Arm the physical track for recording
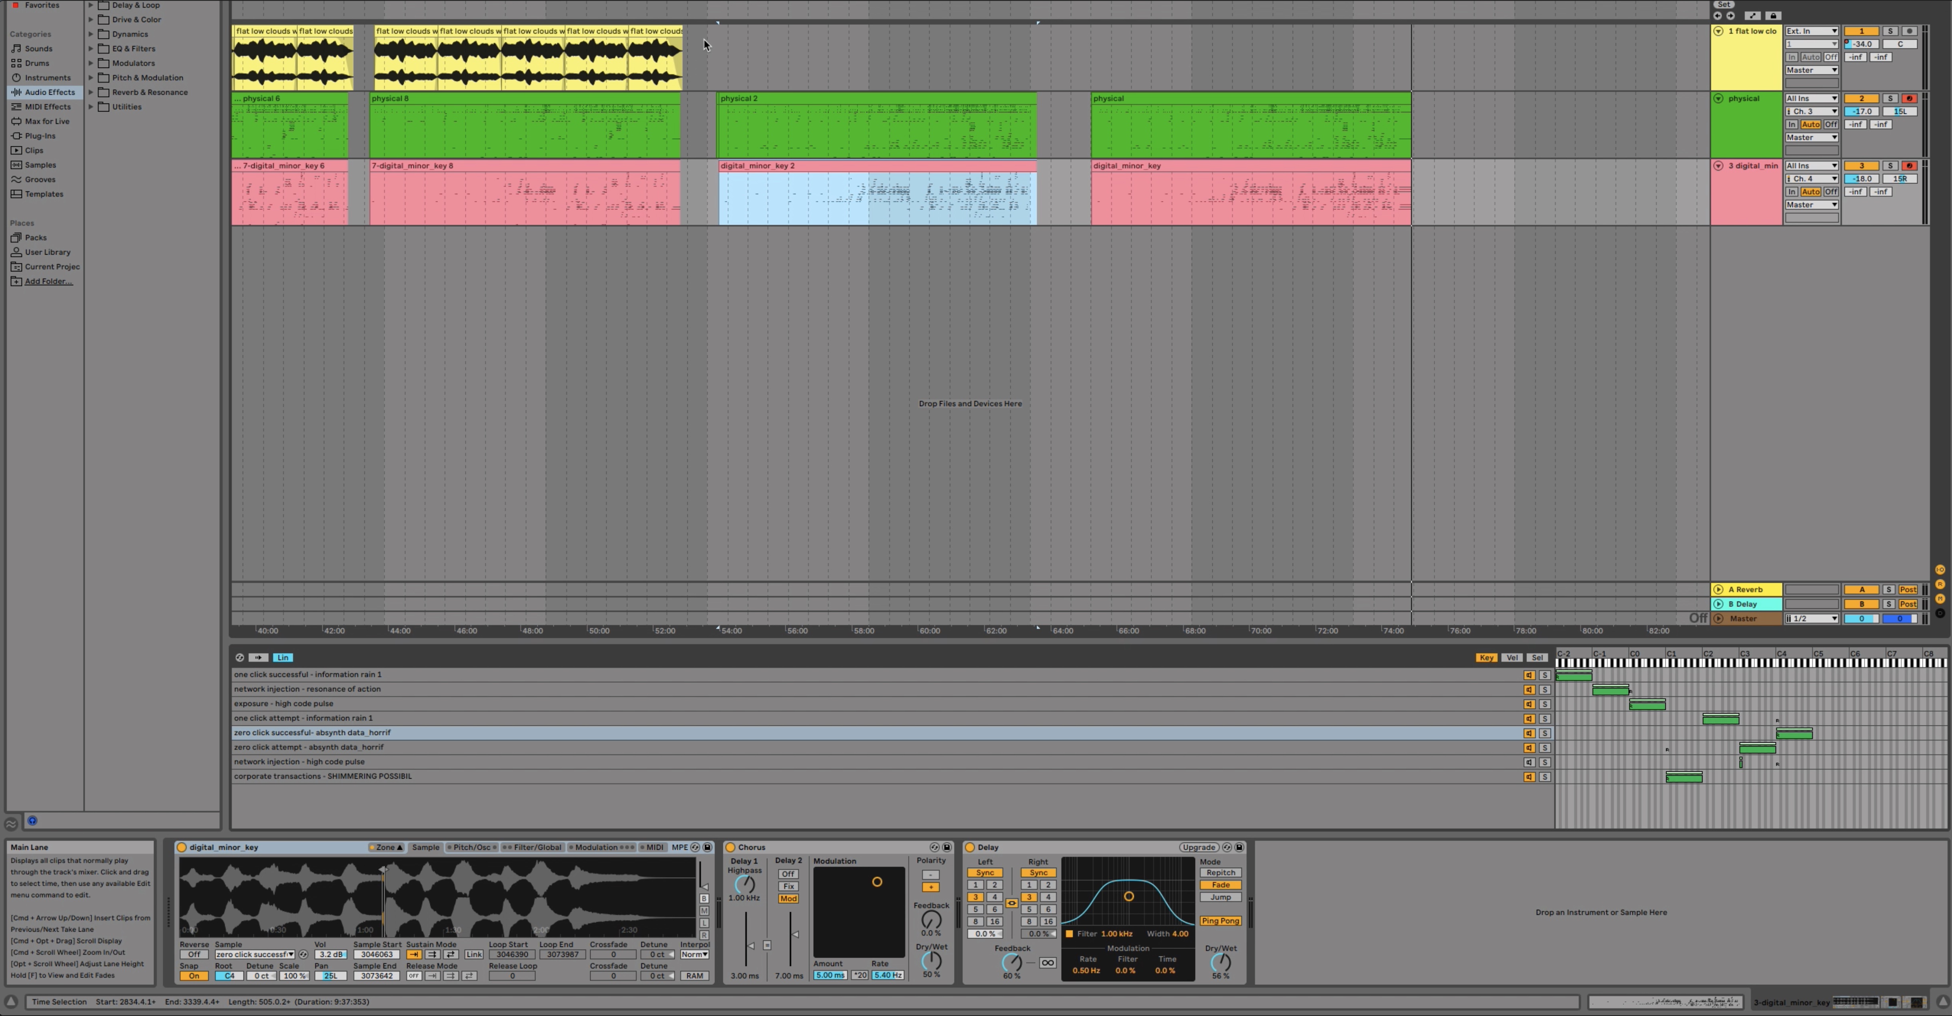 (1909, 98)
